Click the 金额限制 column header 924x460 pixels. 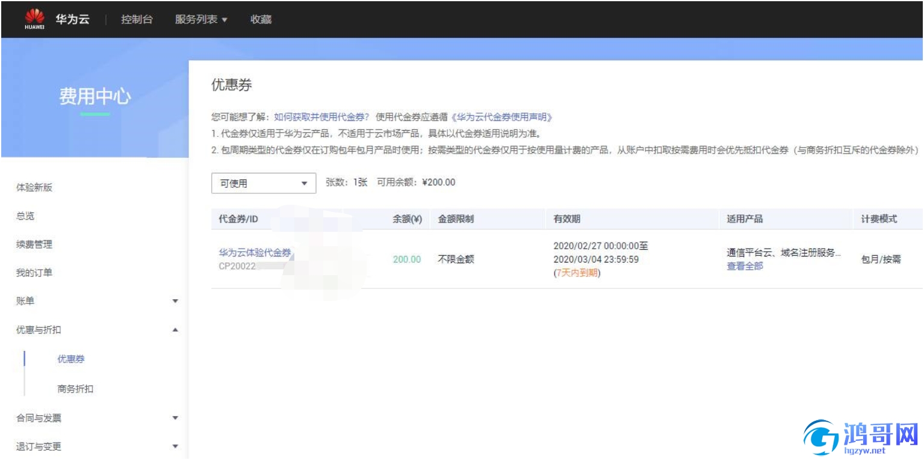pyautogui.click(x=456, y=219)
